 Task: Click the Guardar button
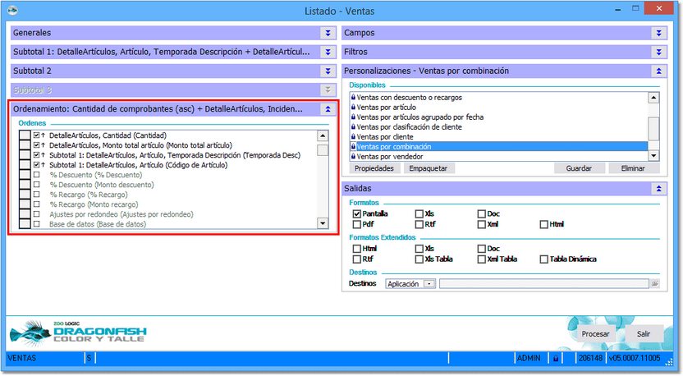(x=579, y=168)
